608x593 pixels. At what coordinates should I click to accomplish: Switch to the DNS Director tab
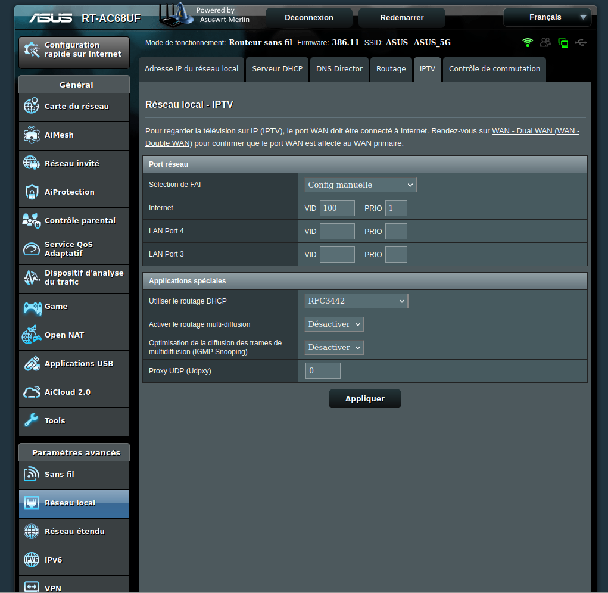pos(339,69)
